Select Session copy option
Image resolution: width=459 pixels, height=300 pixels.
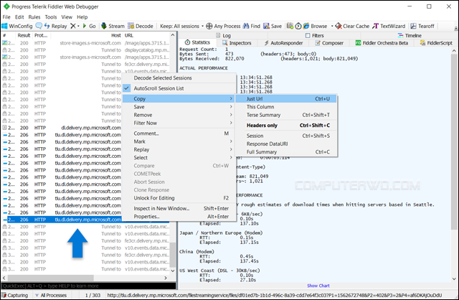286,136
